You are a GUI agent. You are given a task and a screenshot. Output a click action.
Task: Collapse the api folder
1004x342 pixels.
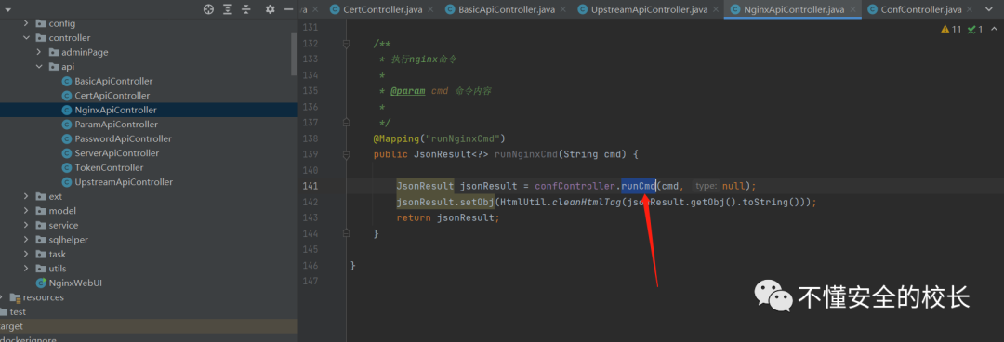coord(39,67)
